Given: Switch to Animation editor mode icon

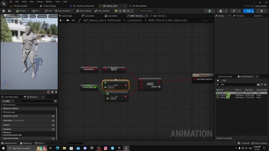Looking at the screenshot, I should 234,11.
